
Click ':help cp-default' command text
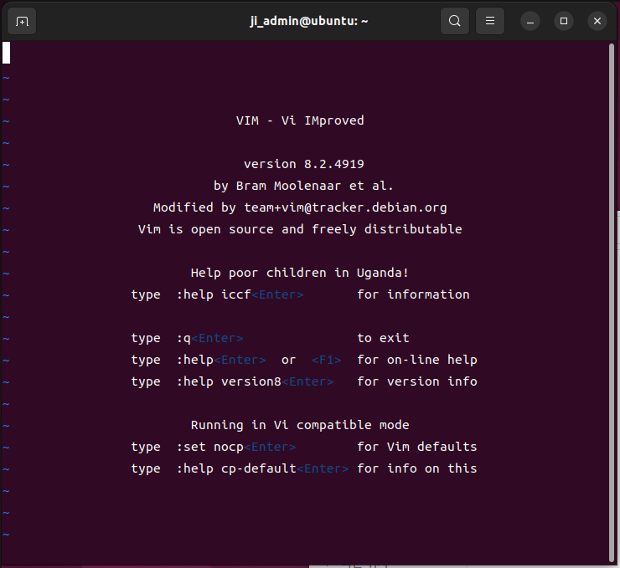[x=236, y=468]
